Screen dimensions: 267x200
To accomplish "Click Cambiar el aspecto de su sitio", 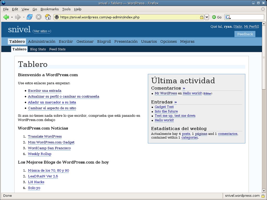I will pyautogui.click(x=52, y=108).
